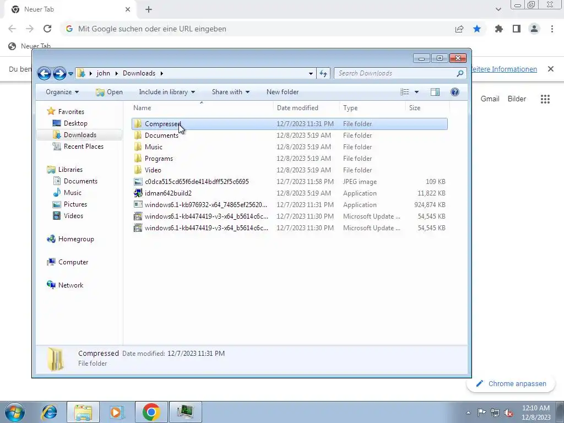
Task: Select the windows6.1-kb976932-x64 application file
Action: pos(290,205)
